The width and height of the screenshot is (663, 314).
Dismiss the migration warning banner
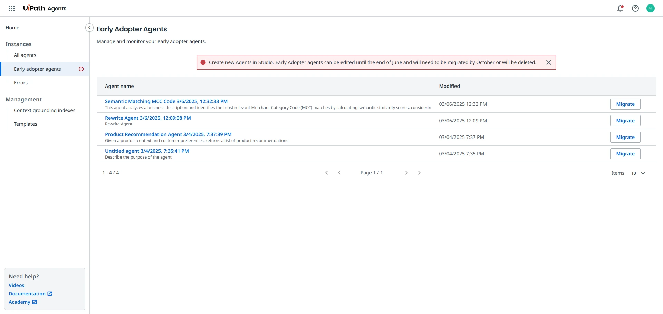coord(548,62)
